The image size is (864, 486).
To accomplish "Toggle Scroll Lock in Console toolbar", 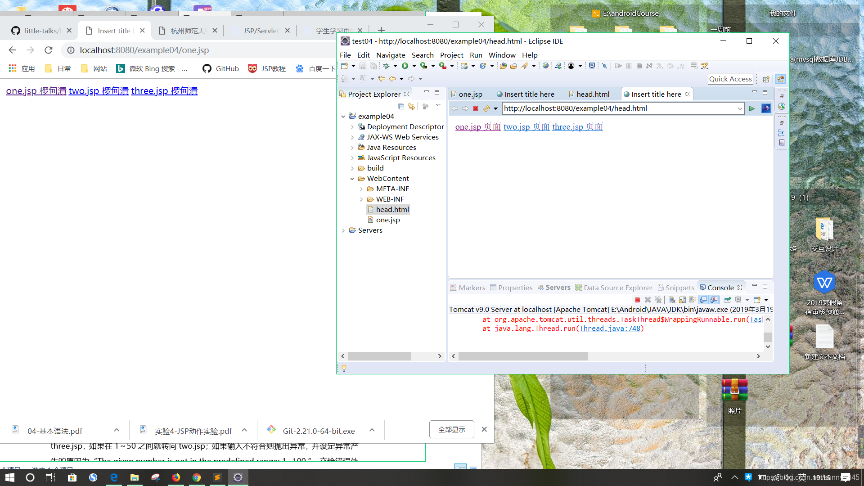I will pyautogui.click(x=682, y=300).
